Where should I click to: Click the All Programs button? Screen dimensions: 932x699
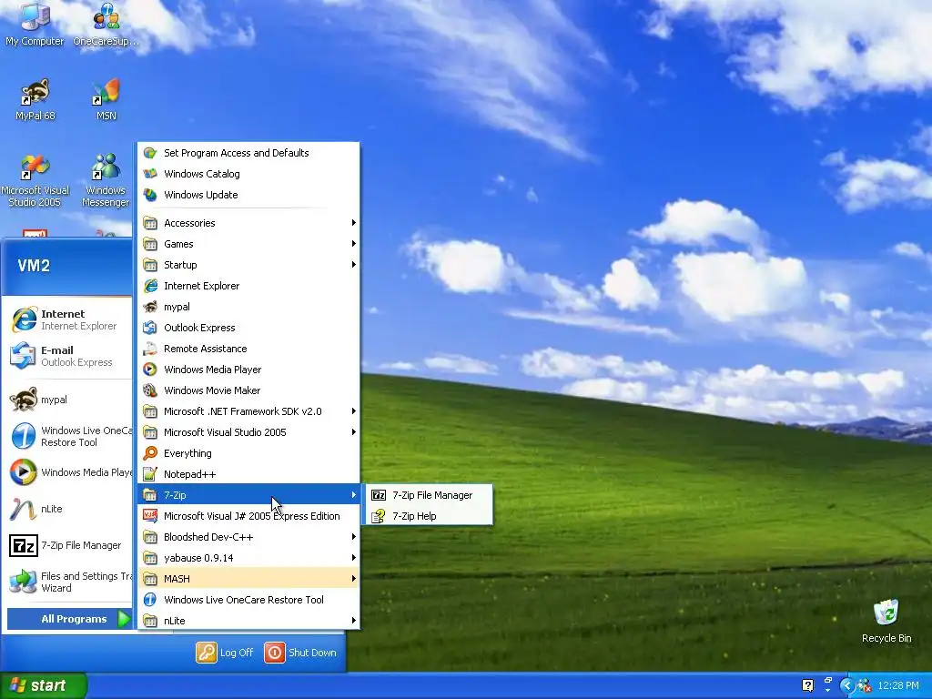(69, 619)
